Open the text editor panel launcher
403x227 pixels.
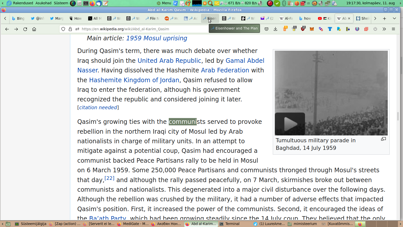[x=106, y=3]
